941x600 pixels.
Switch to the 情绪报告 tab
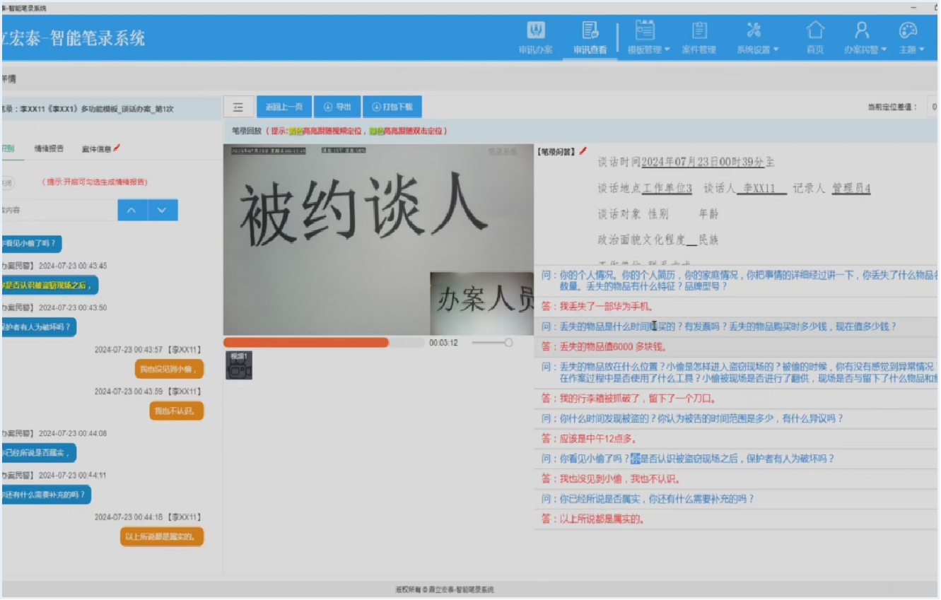coord(49,148)
